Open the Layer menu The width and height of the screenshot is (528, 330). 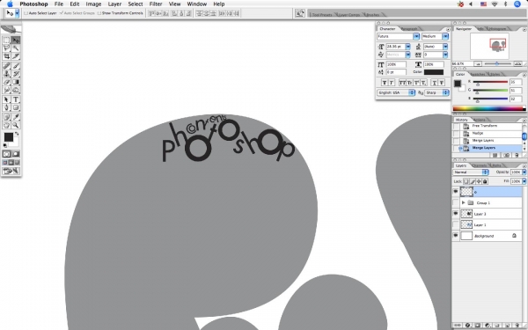[114, 4]
